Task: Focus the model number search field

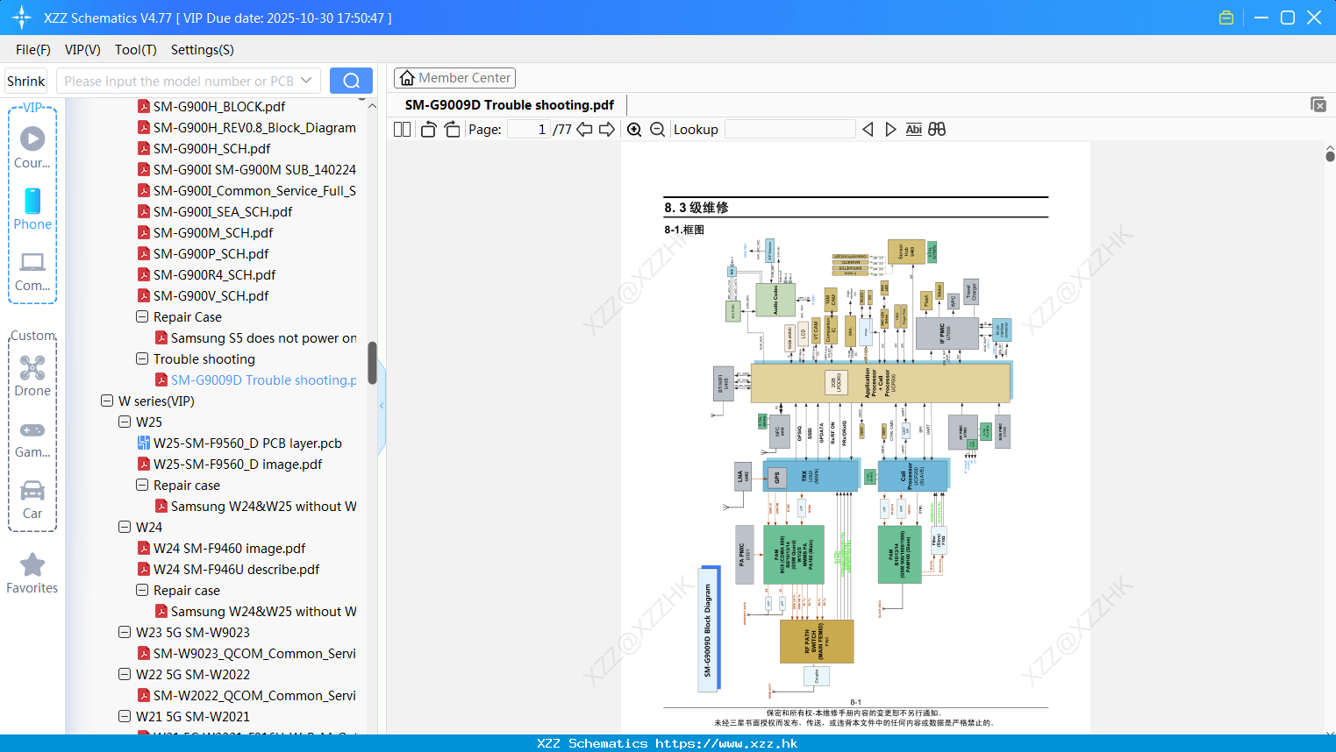Action: click(x=179, y=81)
